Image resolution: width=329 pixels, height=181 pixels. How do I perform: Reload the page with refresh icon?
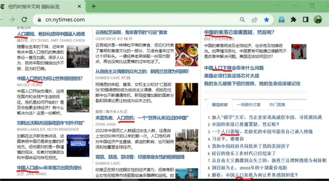(24, 20)
